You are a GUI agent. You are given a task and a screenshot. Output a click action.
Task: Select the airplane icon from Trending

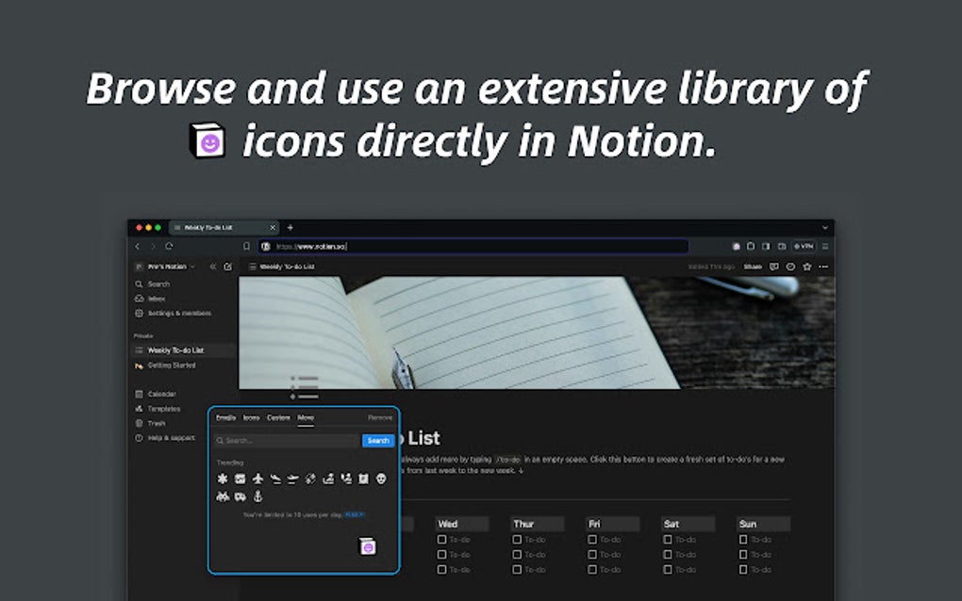(258, 479)
